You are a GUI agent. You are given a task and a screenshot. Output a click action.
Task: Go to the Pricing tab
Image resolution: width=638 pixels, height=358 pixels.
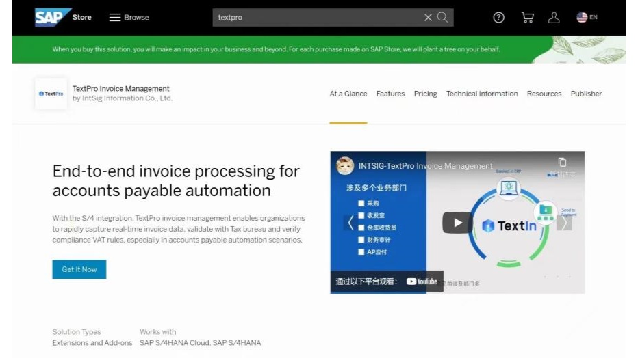coord(425,94)
